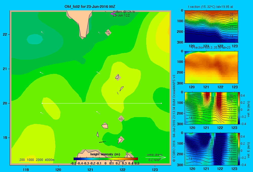Click the 's section' salinity panel title
The image size is (253, 172).
point(211,48)
